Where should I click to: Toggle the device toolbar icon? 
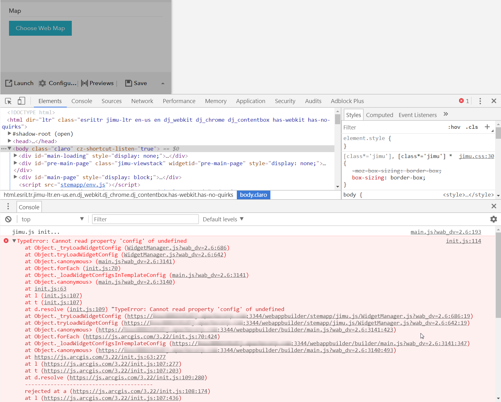(21, 101)
